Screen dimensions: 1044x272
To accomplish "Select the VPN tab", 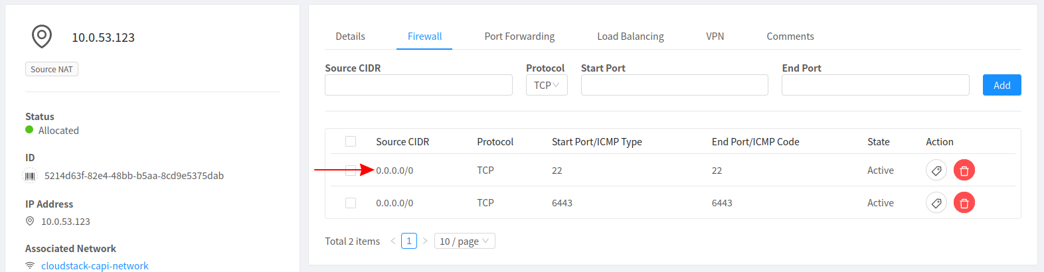I will point(715,36).
